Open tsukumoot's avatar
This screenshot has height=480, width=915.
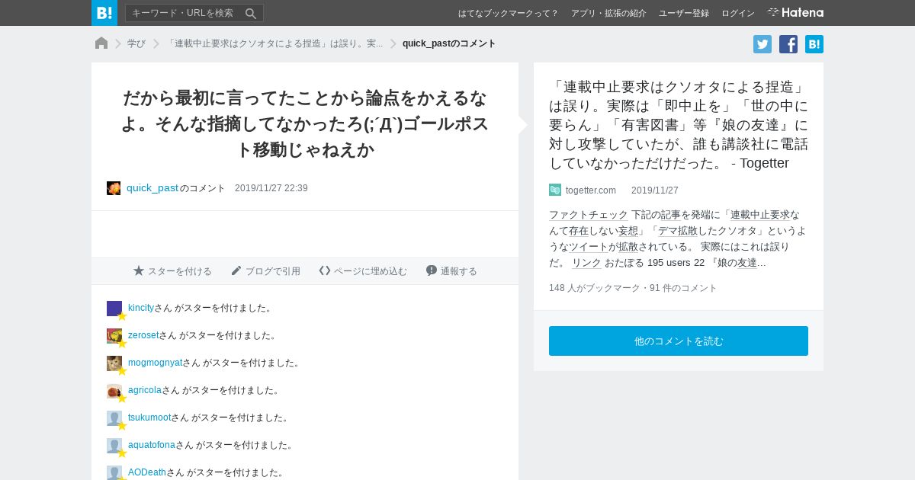click(114, 418)
